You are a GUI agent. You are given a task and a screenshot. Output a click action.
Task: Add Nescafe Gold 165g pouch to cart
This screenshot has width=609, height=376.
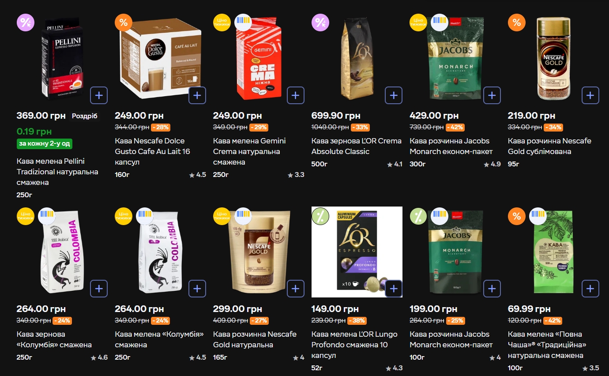point(296,289)
